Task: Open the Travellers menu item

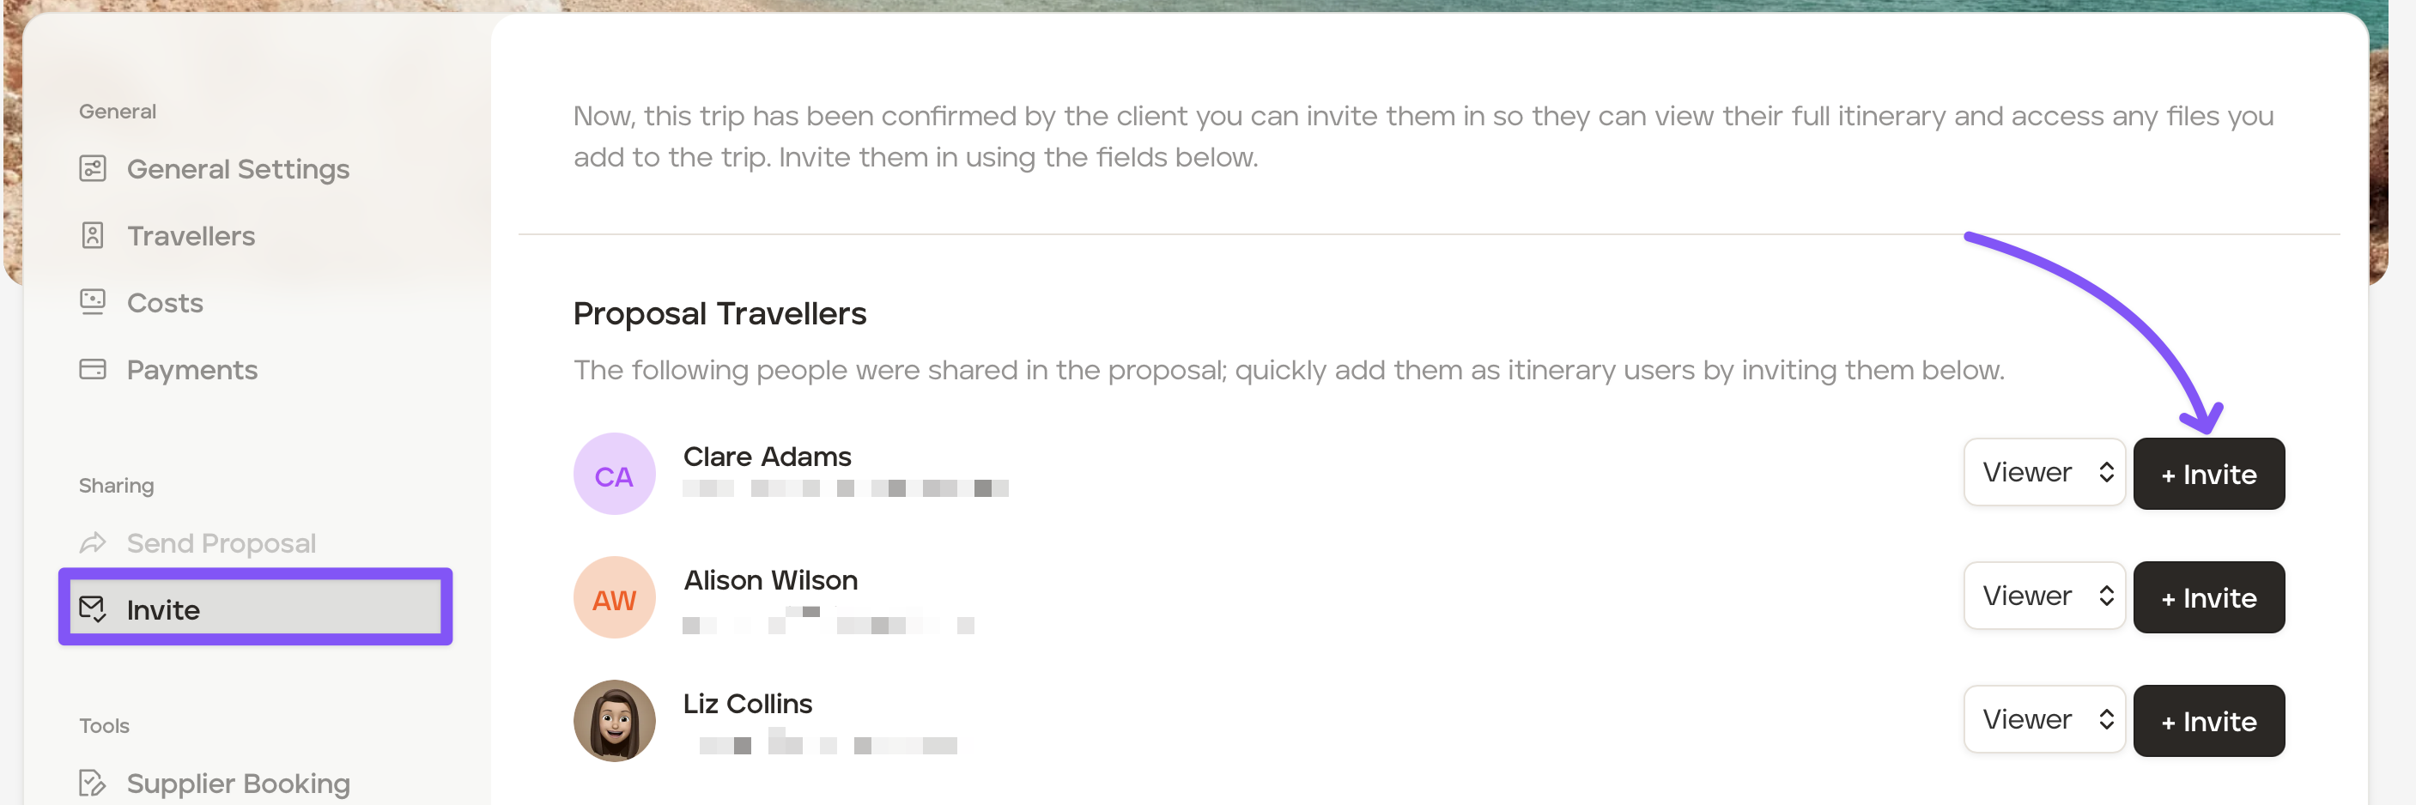Action: pos(191,236)
